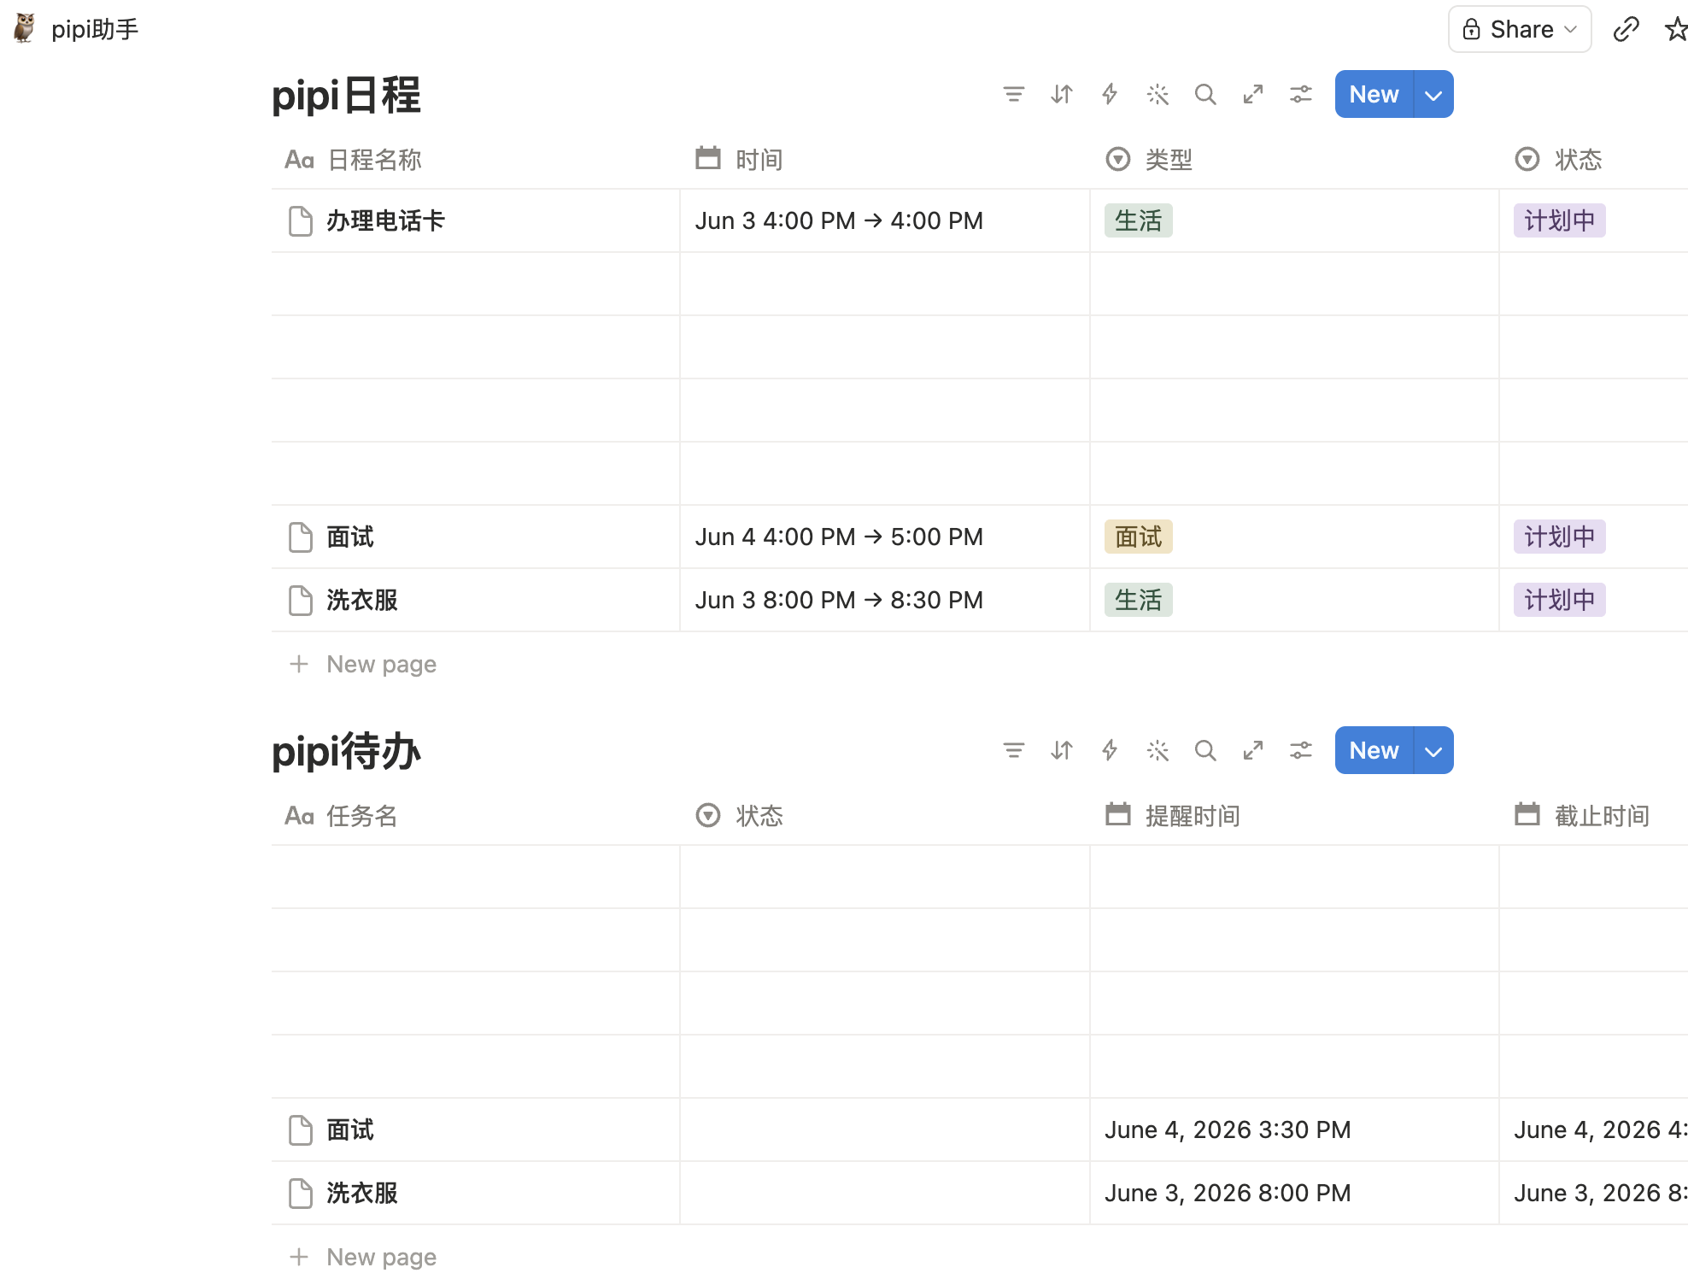
Task: Open the 洗衣服 schedule entry
Action: click(x=362, y=600)
